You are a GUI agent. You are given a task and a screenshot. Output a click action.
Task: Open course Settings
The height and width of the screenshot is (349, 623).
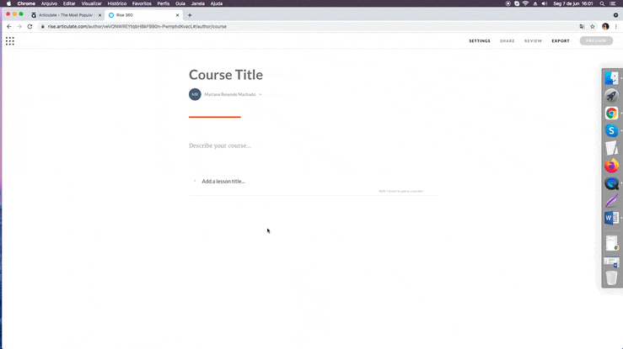pos(480,40)
